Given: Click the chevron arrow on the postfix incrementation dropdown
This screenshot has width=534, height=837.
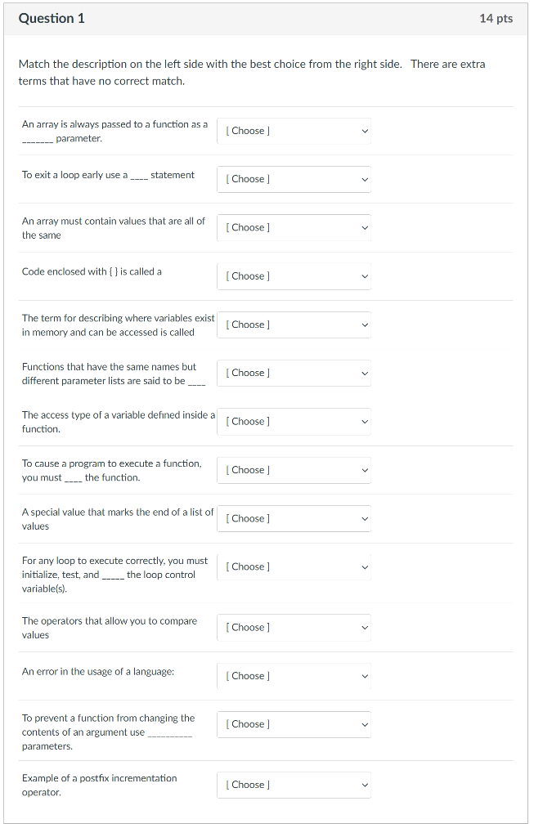Looking at the screenshot, I should click(366, 785).
